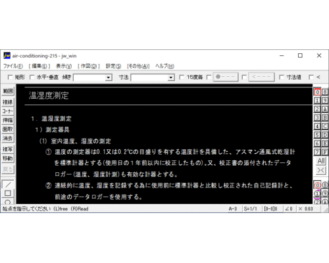Open the 設定(S) menu
This screenshot has height=263, width=329.
coord(113,66)
